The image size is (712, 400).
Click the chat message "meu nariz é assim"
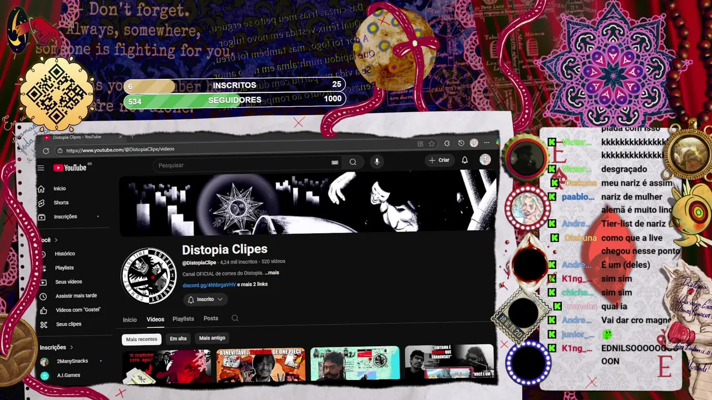tap(637, 183)
